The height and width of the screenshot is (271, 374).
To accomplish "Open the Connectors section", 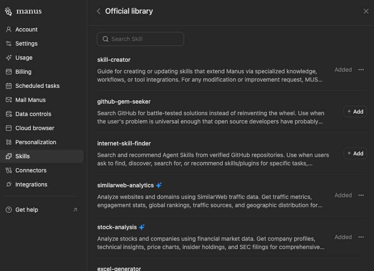I will point(42,170).
